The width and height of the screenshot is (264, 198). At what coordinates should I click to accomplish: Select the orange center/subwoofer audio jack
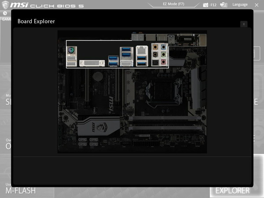(x=155, y=47)
